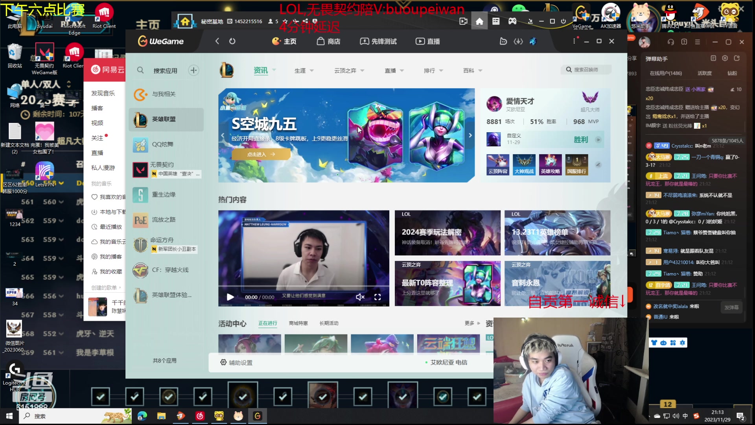Click the back arrow in WeGame toolbar

[217, 41]
